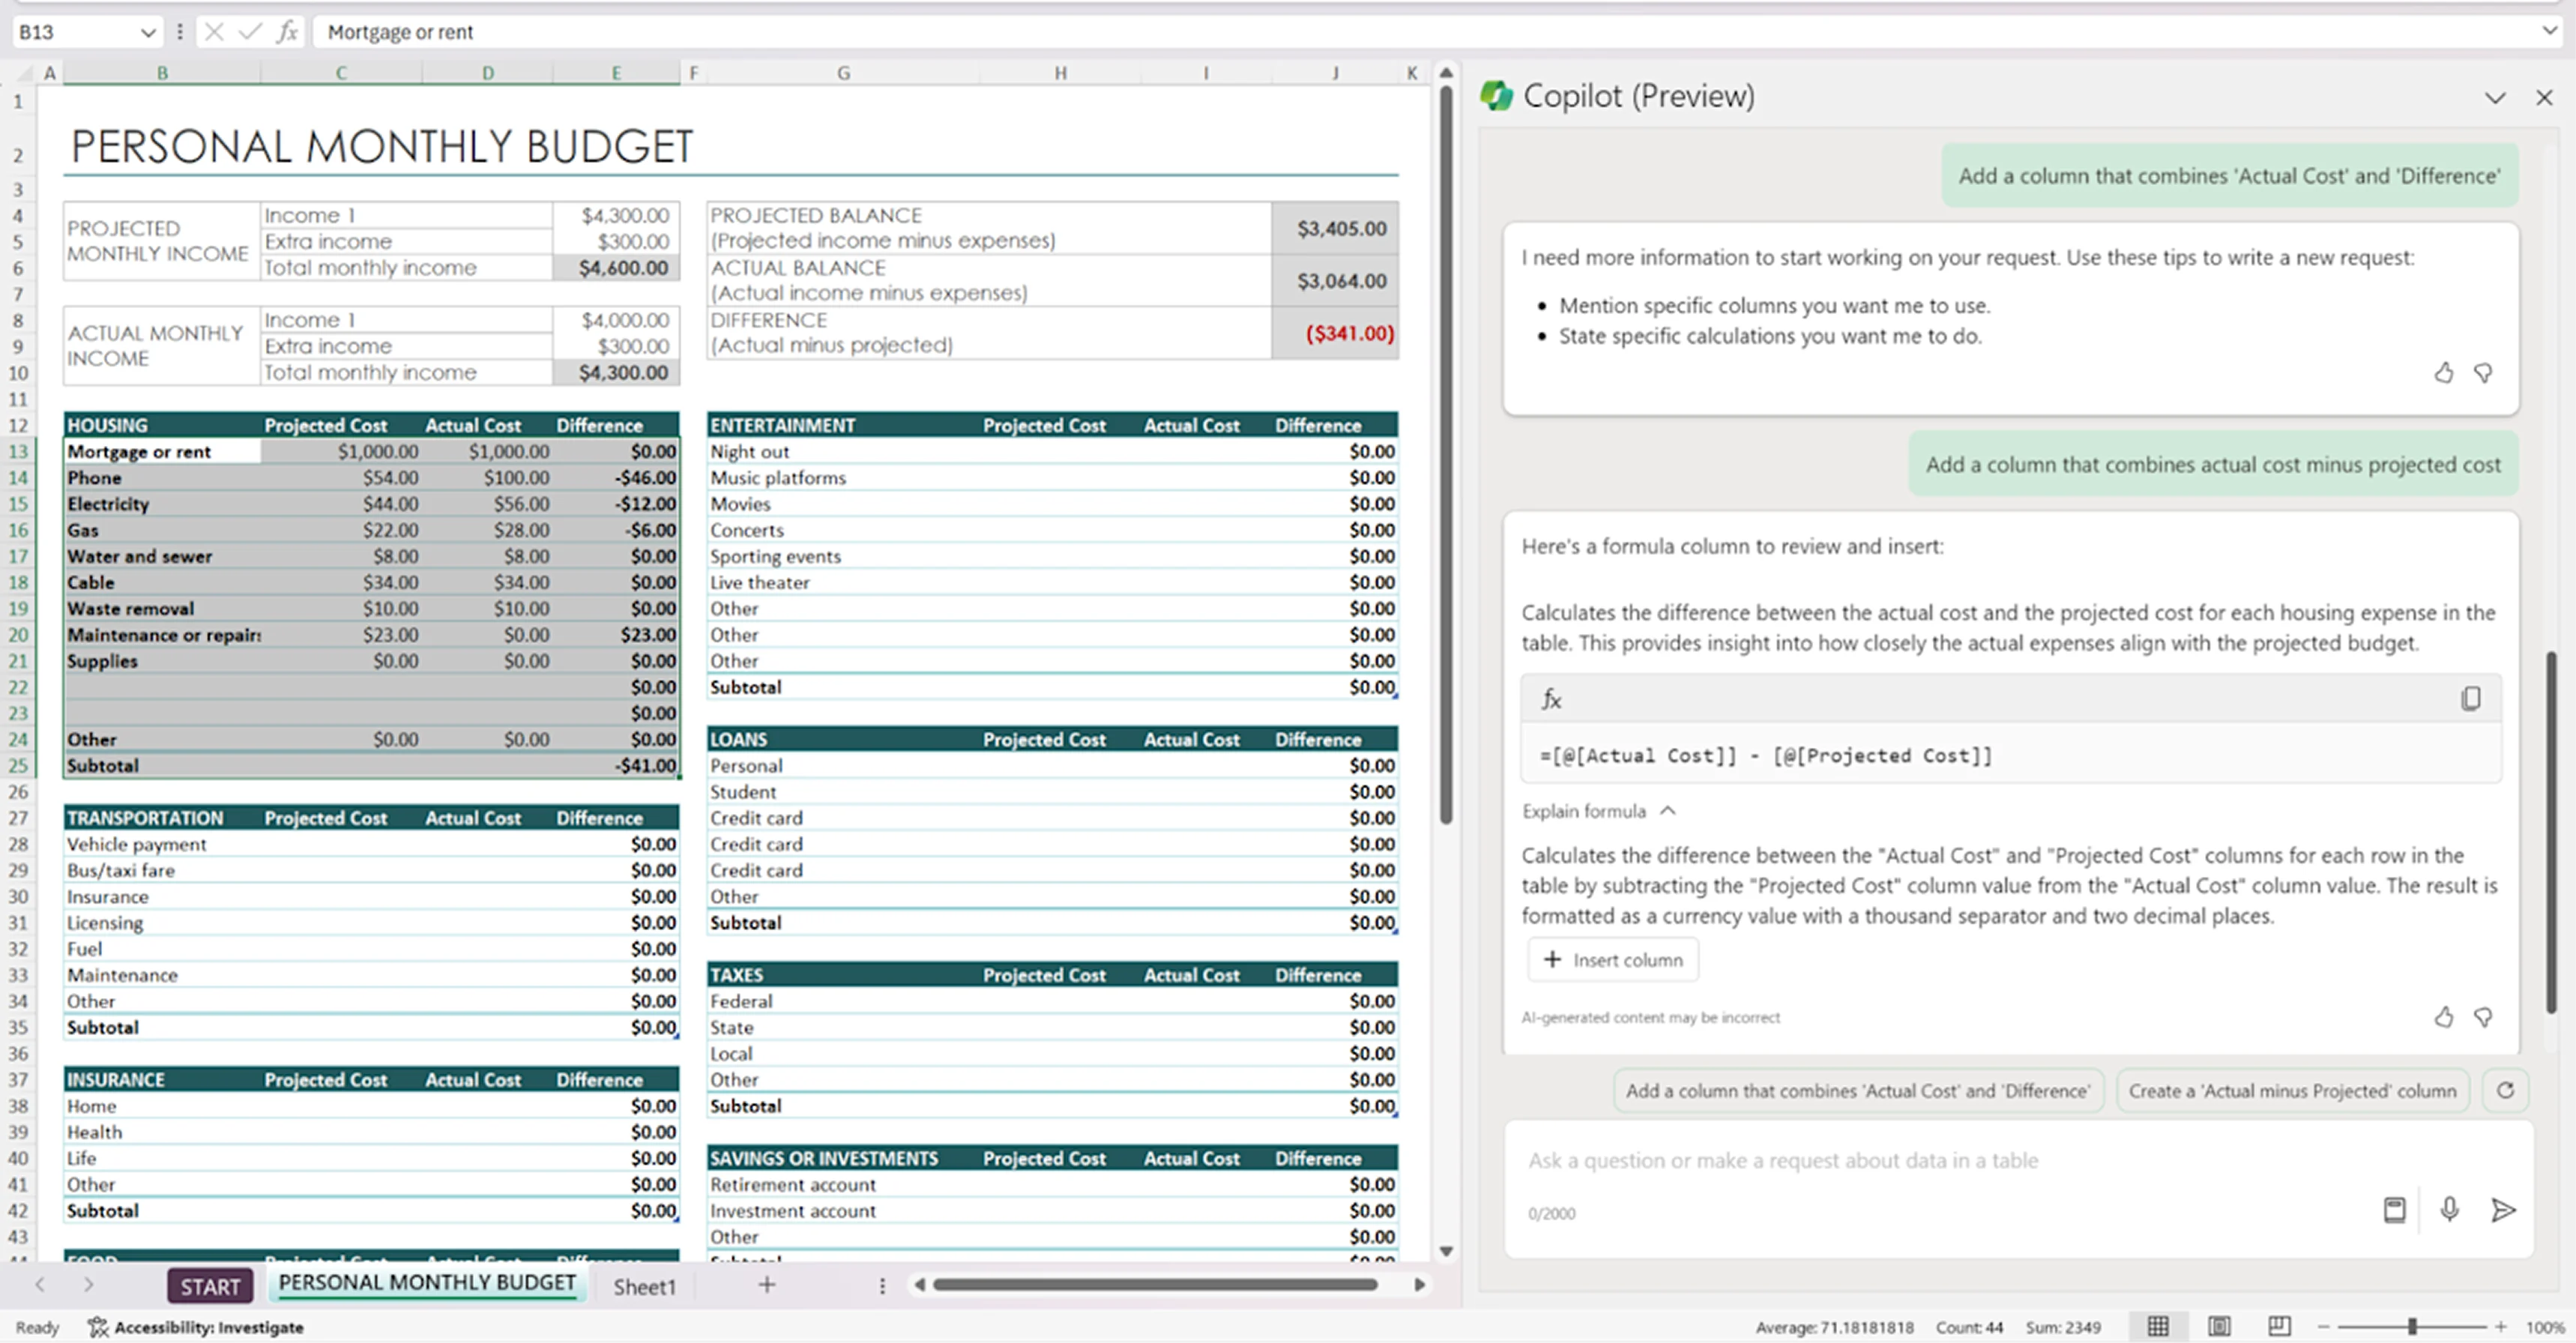This screenshot has width=2576, height=1343.
Task: Copy the generated formula with copy icon
Action: tap(2470, 698)
